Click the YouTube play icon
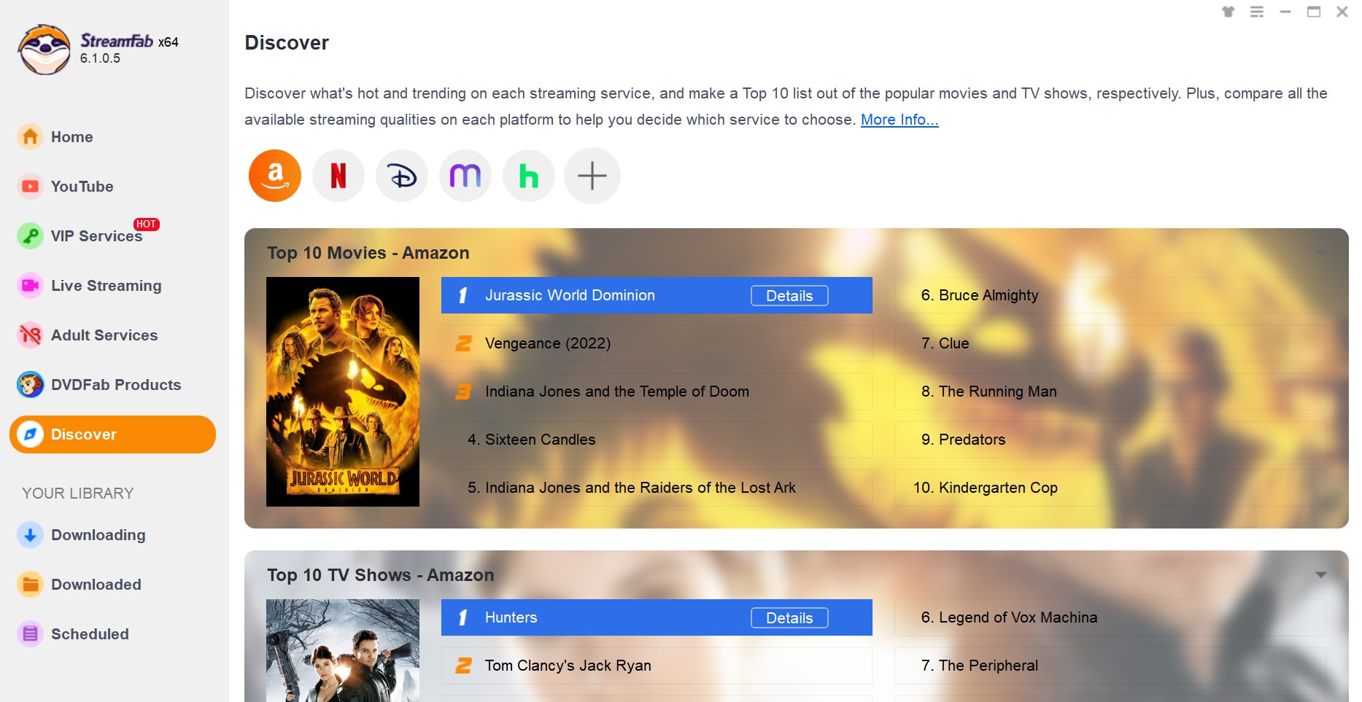 coord(30,187)
